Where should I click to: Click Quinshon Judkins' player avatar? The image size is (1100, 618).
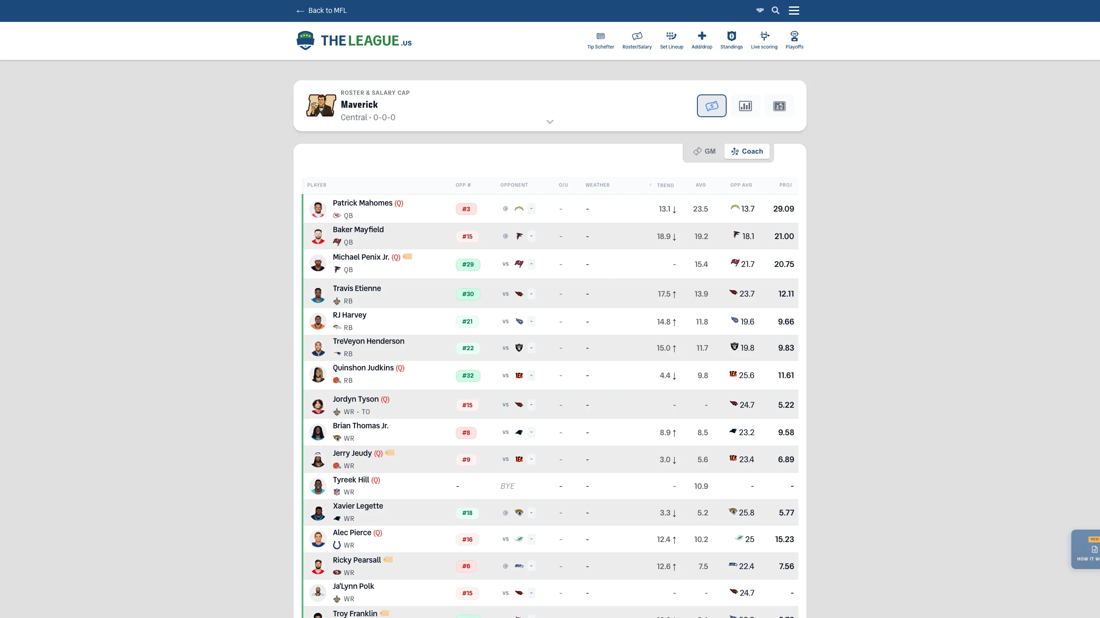click(x=318, y=375)
